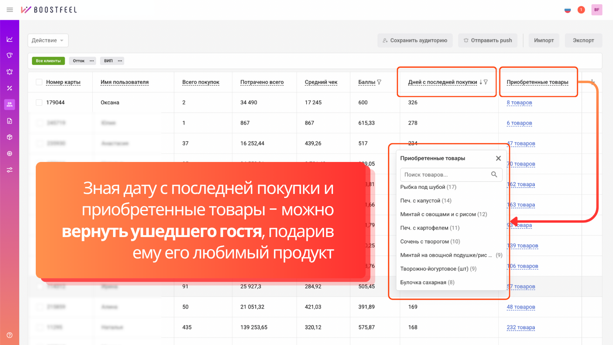
Task: Click the filter icon next to Баллы
Action: 379,82
